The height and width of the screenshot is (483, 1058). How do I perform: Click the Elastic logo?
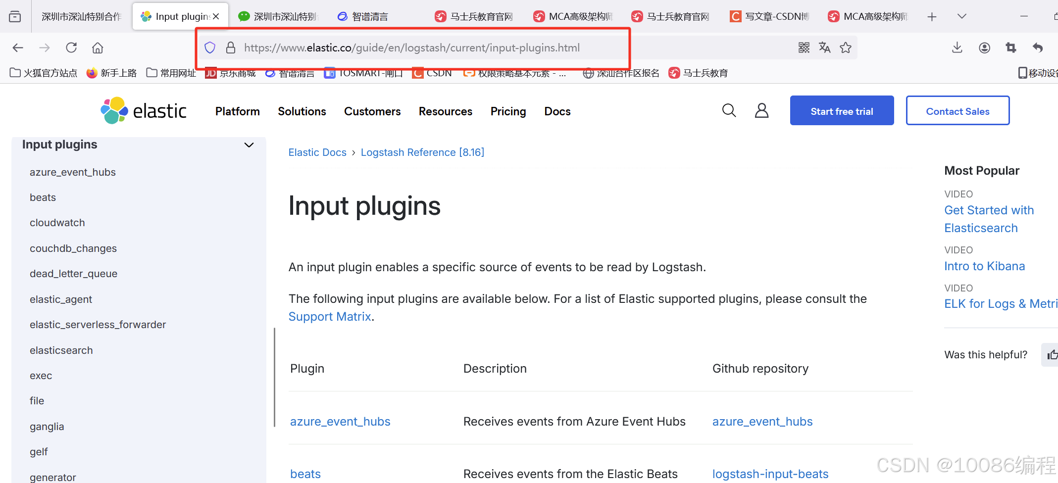click(x=144, y=110)
